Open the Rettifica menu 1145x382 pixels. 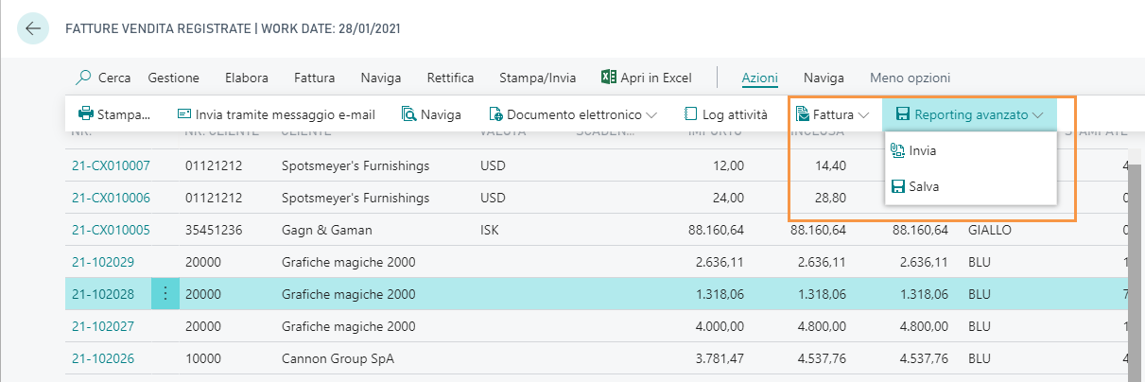tap(450, 78)
